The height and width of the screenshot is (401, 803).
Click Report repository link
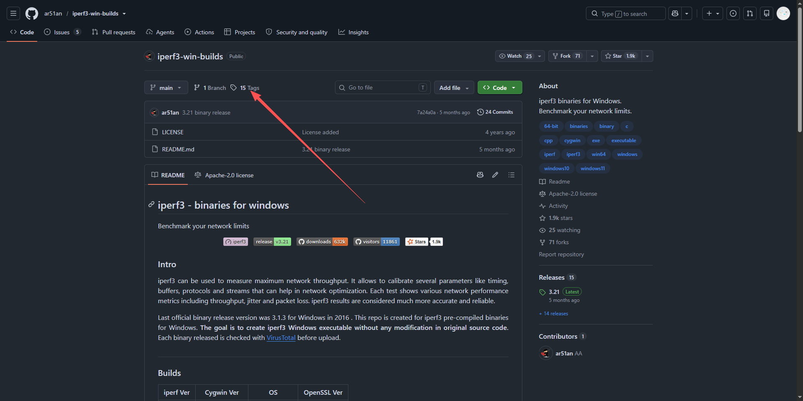561,254
